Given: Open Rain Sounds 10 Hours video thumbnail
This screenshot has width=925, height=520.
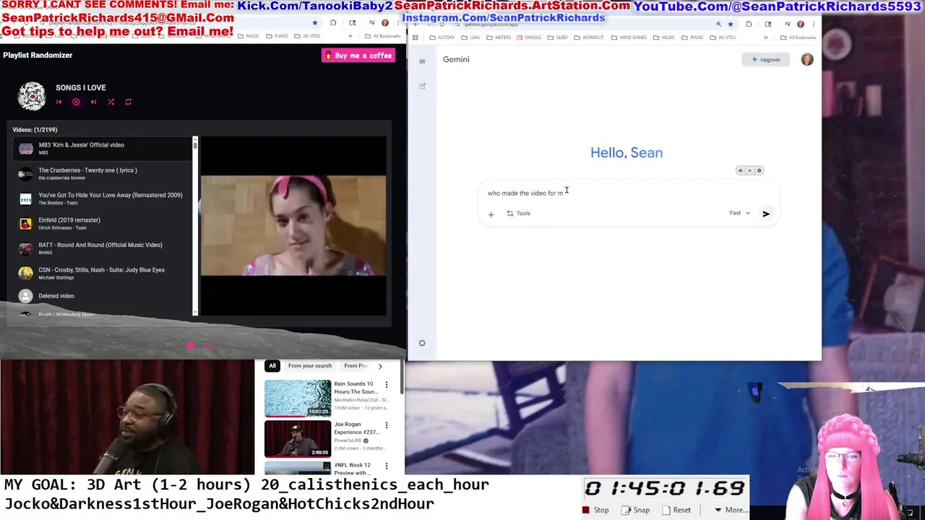Looking at the screenshot, I should coord(298,399).
